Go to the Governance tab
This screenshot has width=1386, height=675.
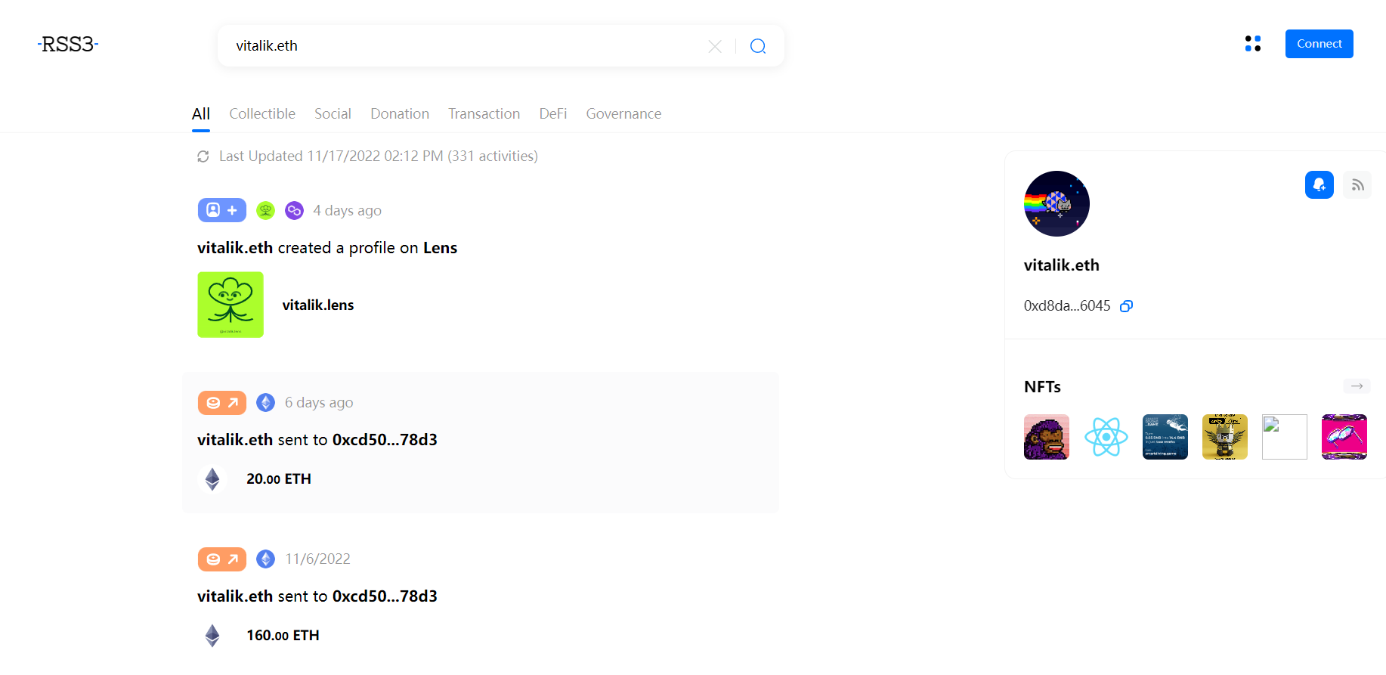click(623, 114)
